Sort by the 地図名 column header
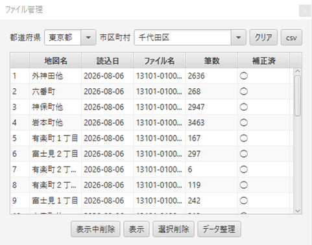312x245 pixels. tap(56, 61)
